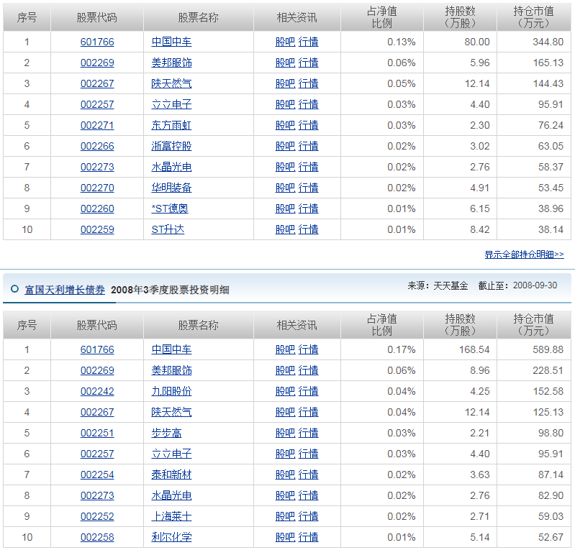Open 九阳股份 stock link
The height and width of the screenshot is (550, 575).
(171, 391)
